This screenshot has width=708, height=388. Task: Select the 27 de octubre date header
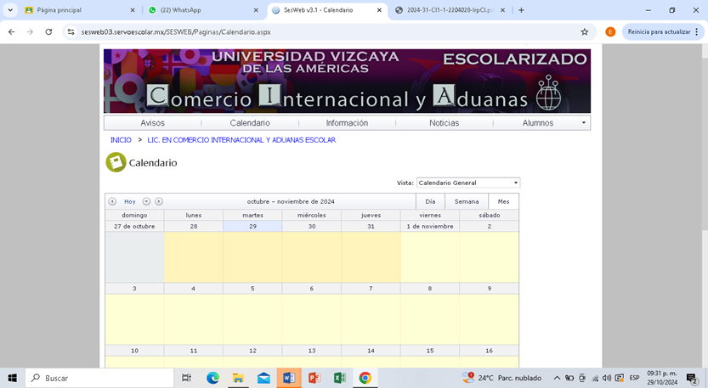pos(134,226)
